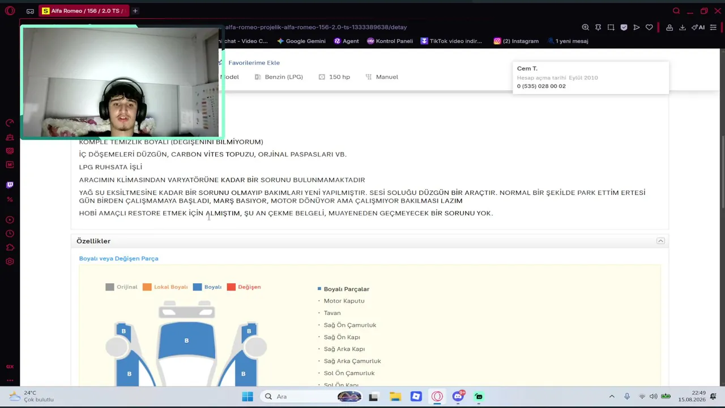
Task: Click the Manuel gearbox text
Action: tap(387, 77)
